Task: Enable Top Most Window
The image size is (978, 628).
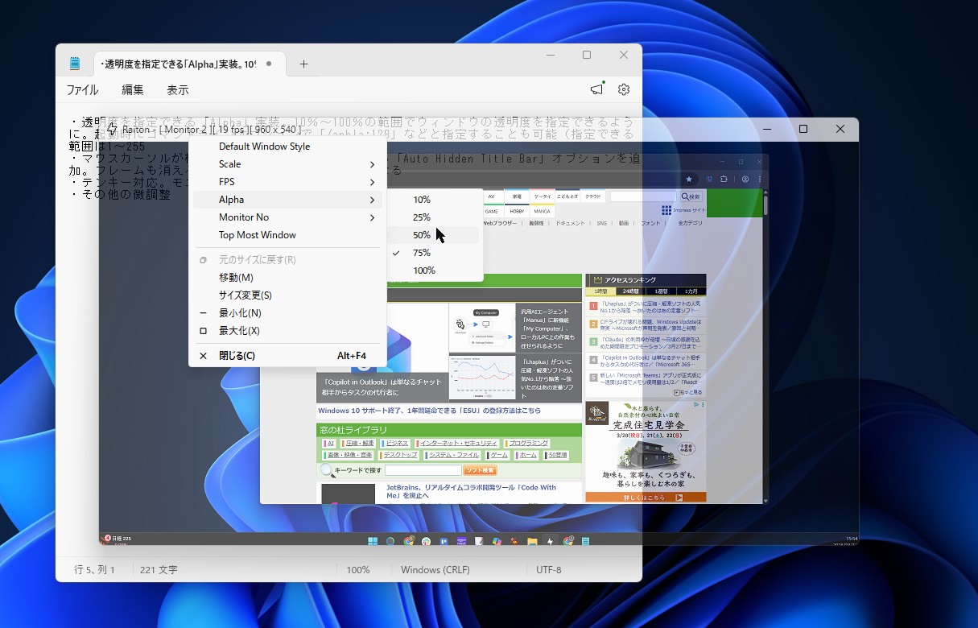Action: tap(257, 234)
